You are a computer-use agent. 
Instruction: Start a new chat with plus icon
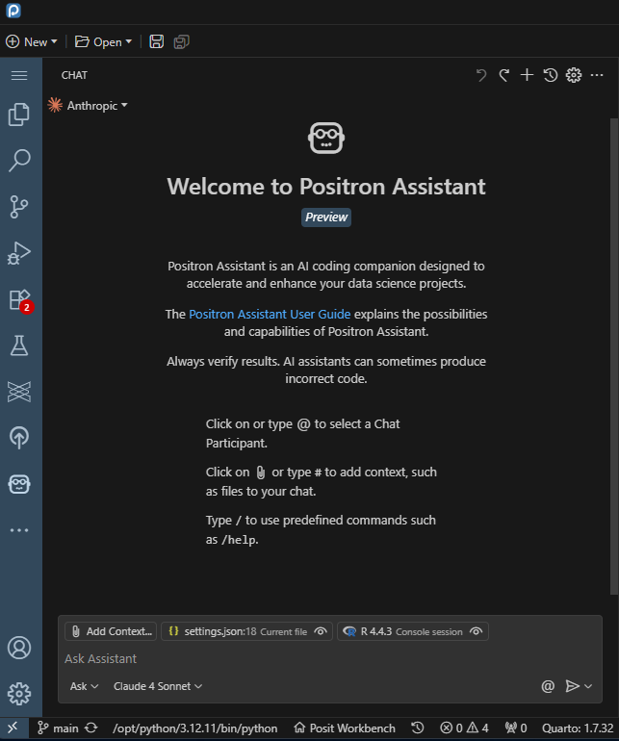527,75
